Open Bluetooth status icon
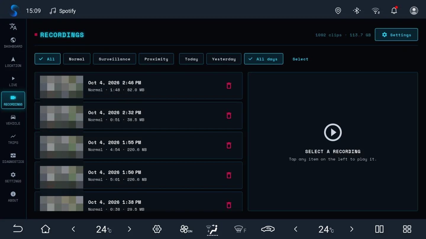The height and width of the screenshot is (239, 426). (357, 11)
